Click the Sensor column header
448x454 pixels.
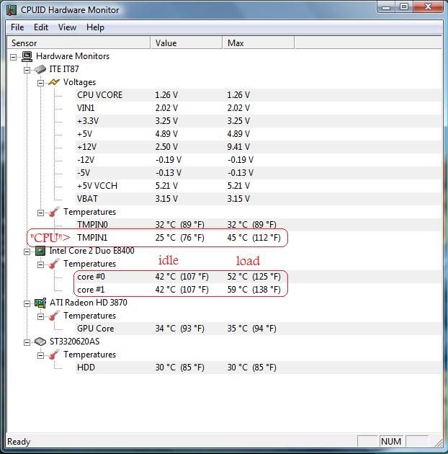[x=78, y=43]
